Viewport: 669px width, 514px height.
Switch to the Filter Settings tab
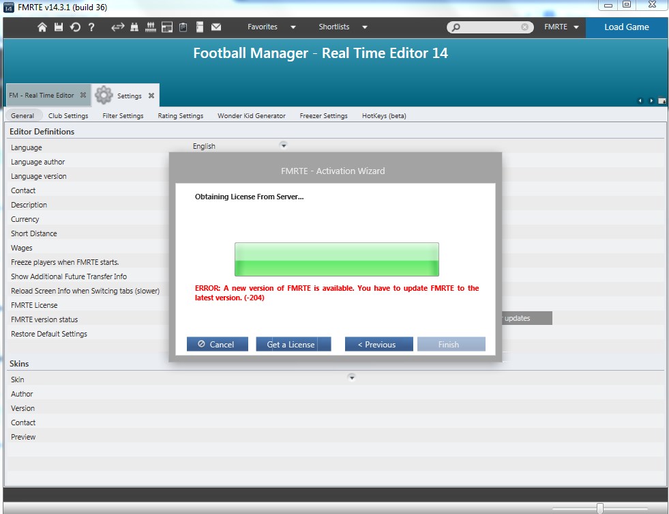coord(123,115)
